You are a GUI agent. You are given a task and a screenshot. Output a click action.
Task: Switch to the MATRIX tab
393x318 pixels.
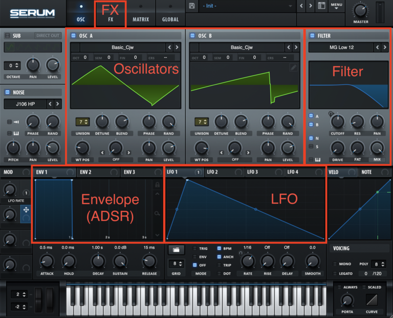141,13
